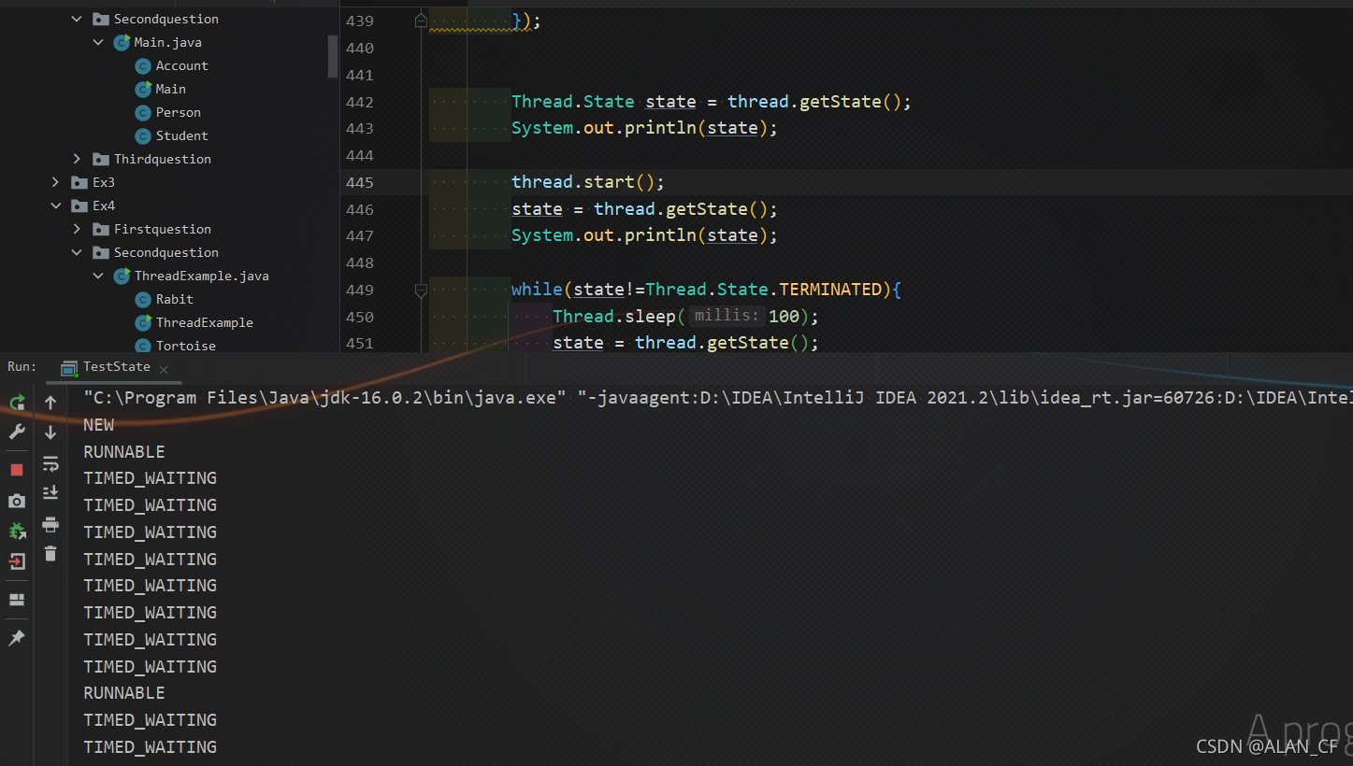Select the Main class in tree

160,89
